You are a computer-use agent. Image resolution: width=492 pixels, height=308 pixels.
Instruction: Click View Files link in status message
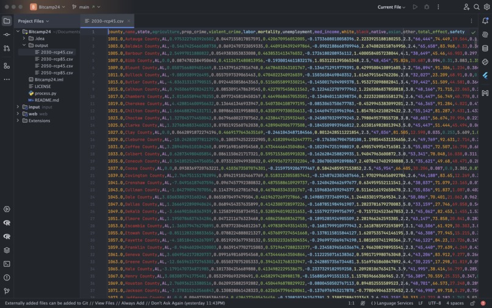tap(104, 303)
